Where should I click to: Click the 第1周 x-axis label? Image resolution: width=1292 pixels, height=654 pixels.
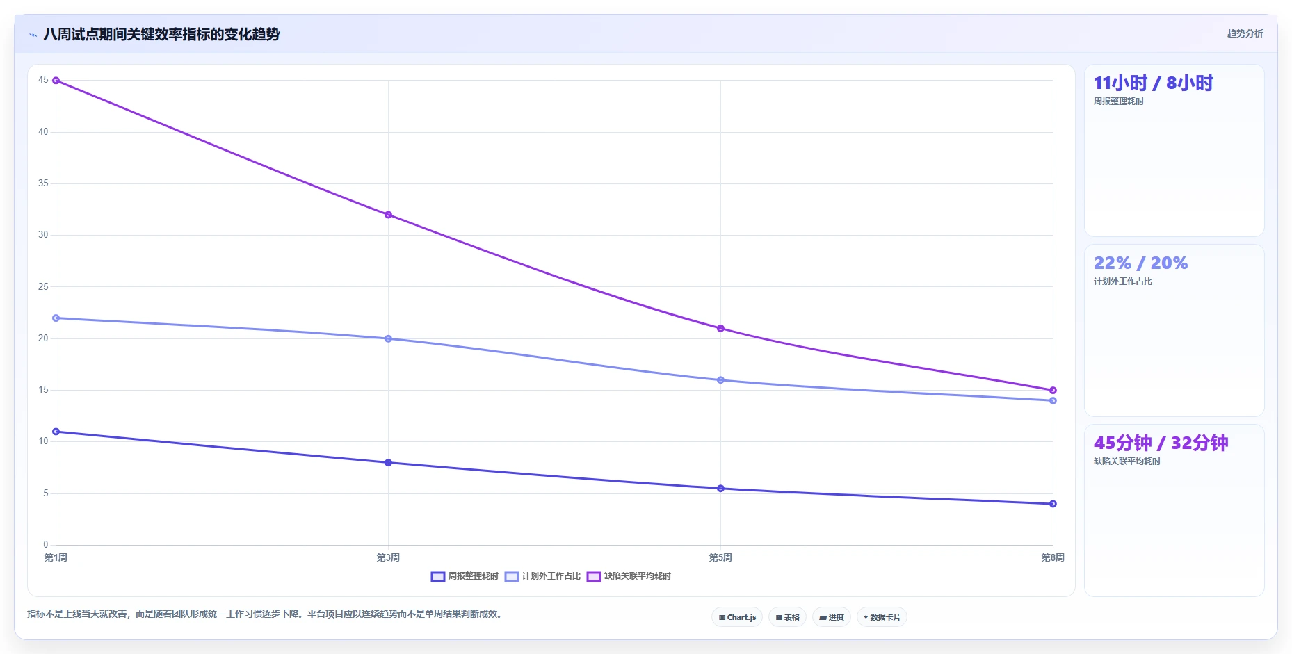(56, 557)
